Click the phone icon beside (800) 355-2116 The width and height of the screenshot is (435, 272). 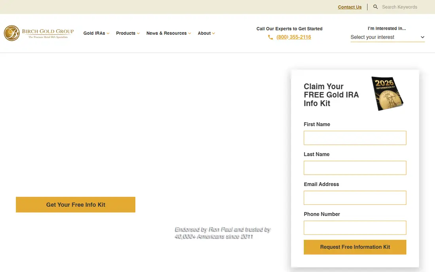[270, 37]
